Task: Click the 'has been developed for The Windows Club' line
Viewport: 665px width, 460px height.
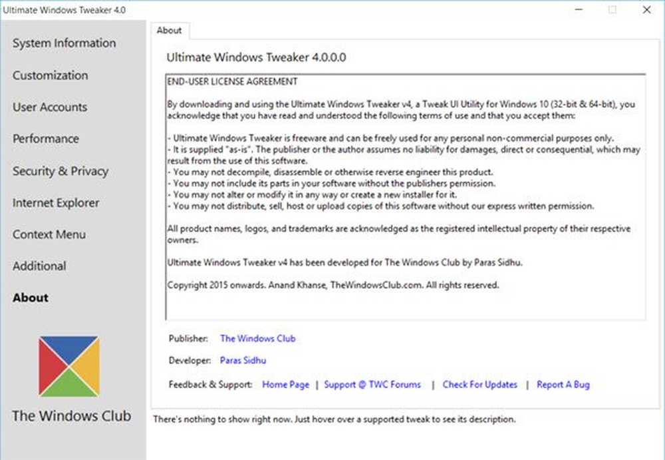Action: click(x=344, y=262)
